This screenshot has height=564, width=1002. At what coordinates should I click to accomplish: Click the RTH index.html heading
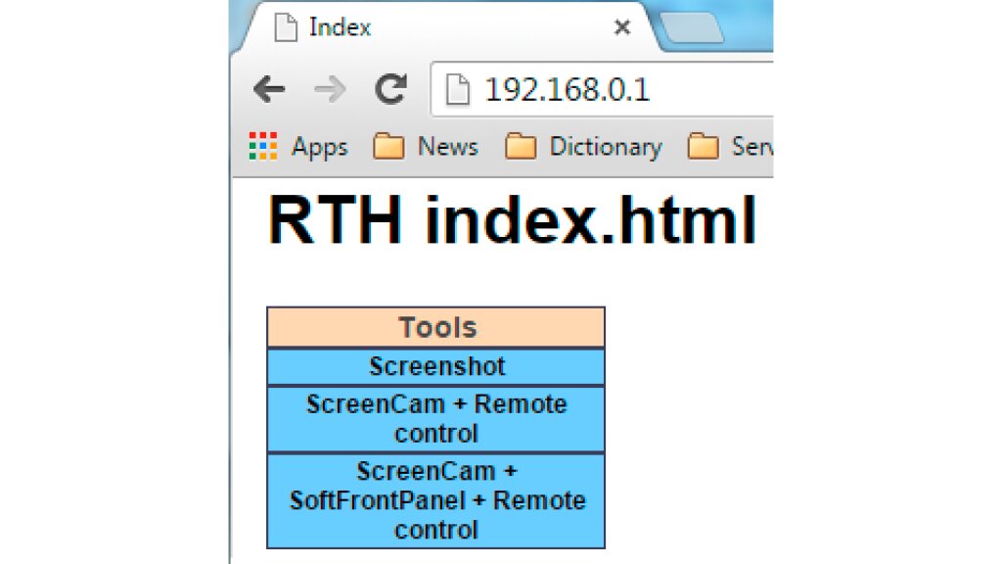pyautogui.click(x=512, y=220)
